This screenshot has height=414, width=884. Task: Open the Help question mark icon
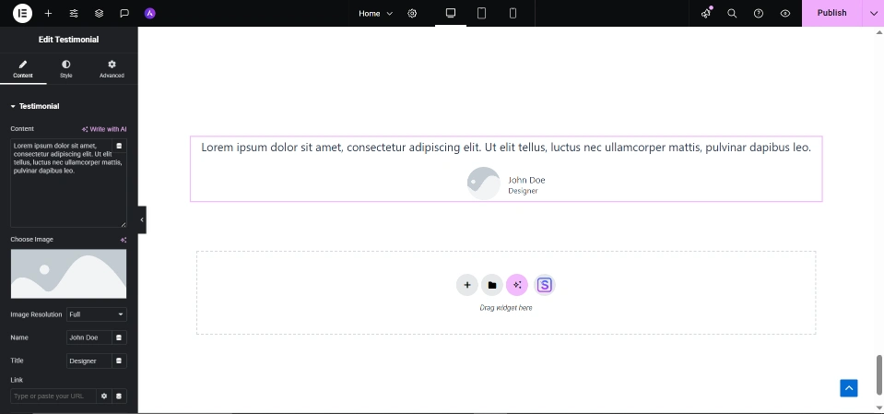(x=759, y=13)
